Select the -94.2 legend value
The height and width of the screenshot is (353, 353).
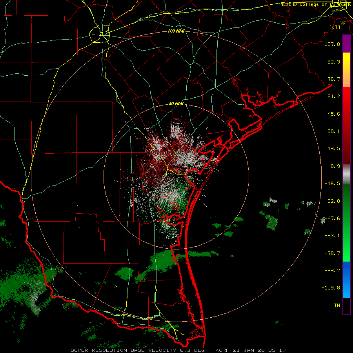(x=332, y=271)
